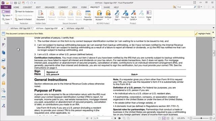The image size is (216, 121).
Task: Switch to the HOME ribbon tab
Action: (x=16, y=7)
